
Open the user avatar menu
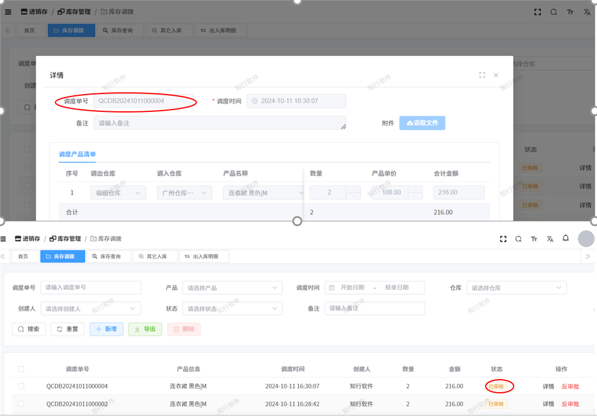[x=586, y=239]
